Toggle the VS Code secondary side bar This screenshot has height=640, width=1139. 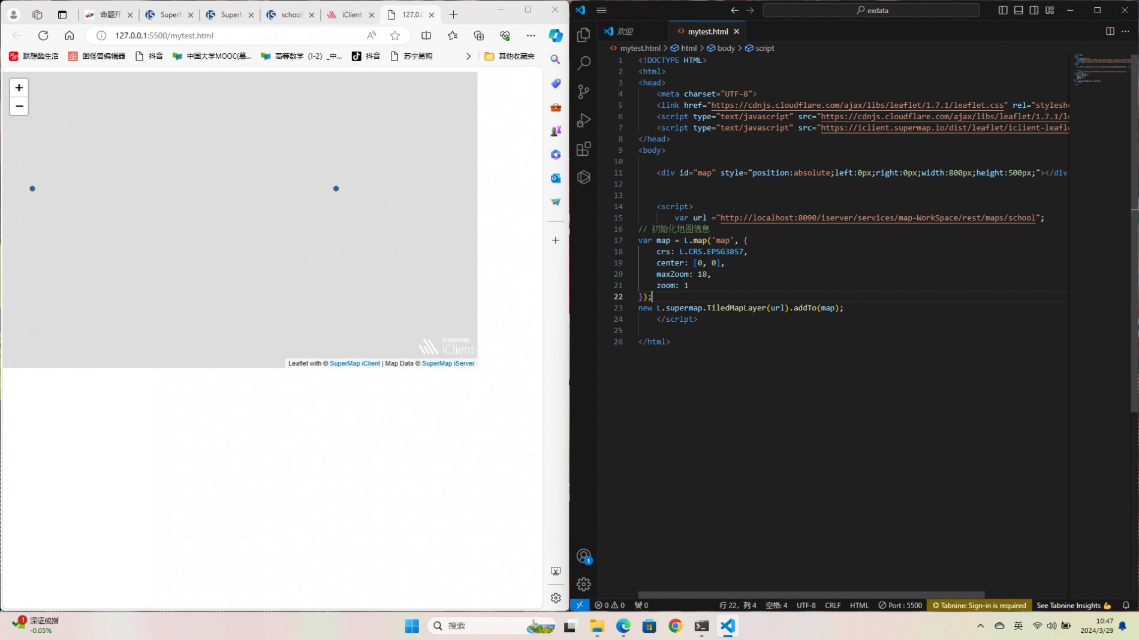(x=1034, y=10)
